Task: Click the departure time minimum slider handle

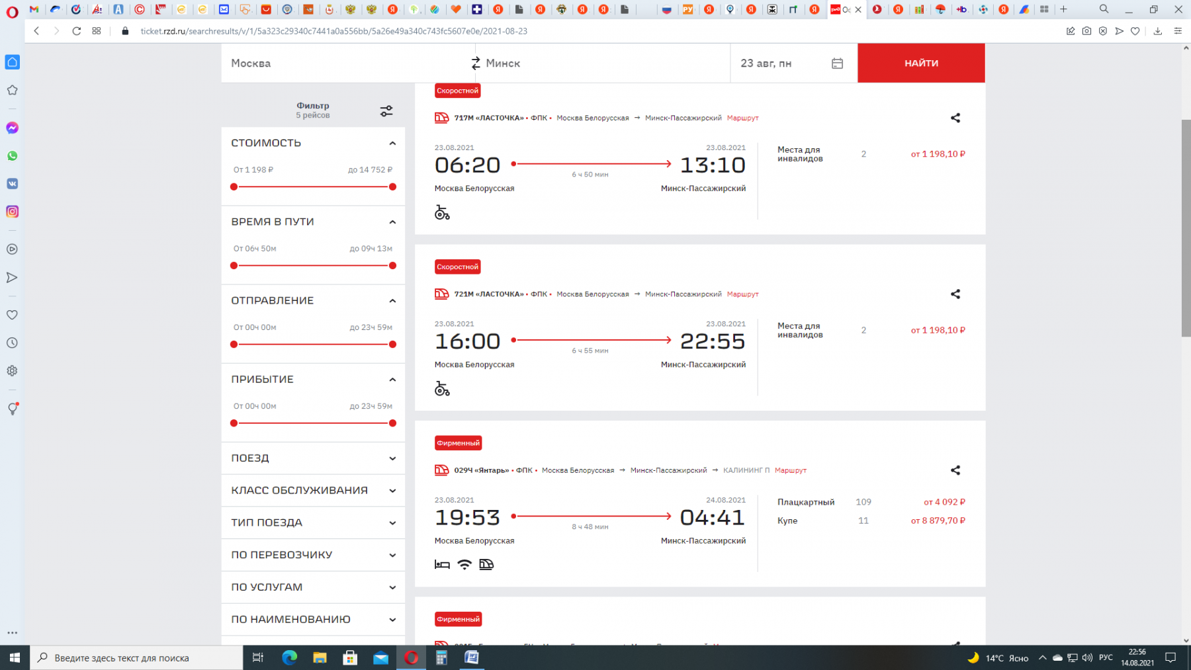Action: coord(234,344)
